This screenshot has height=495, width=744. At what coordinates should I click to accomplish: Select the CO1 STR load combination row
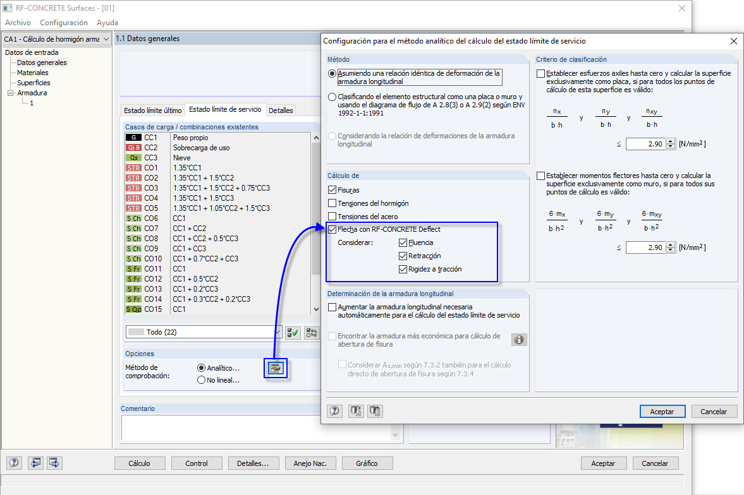[218, 168]
